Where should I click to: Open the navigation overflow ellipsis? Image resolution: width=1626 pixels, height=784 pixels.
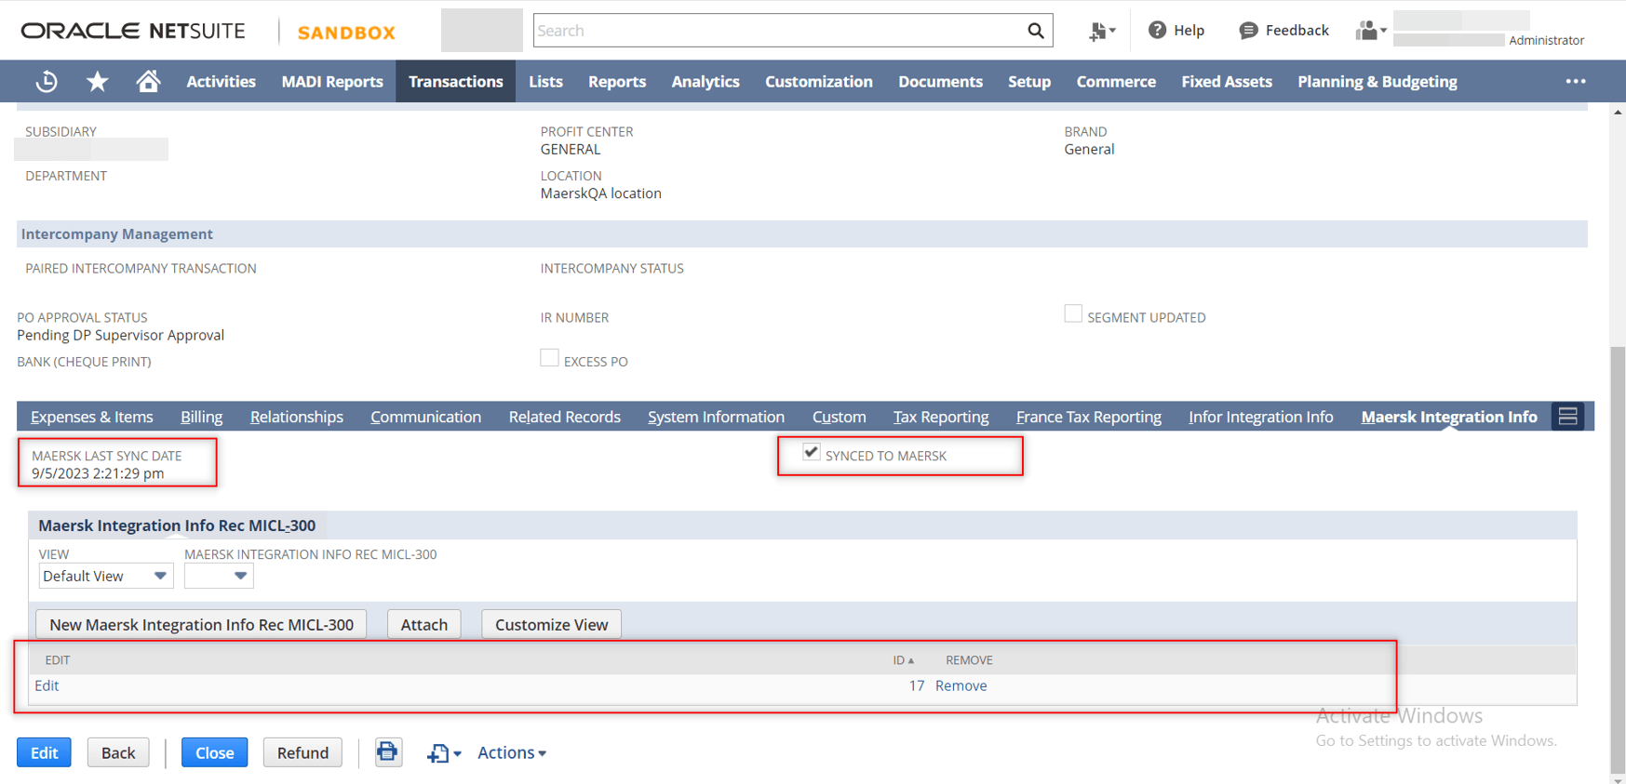coord(1576,82)
